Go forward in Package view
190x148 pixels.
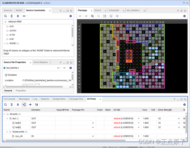86,16
